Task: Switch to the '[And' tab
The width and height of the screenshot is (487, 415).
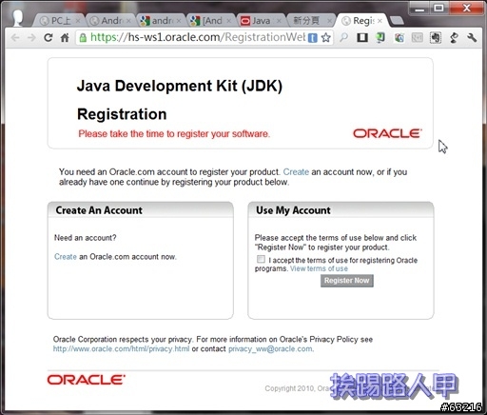Action: point(211,21)
